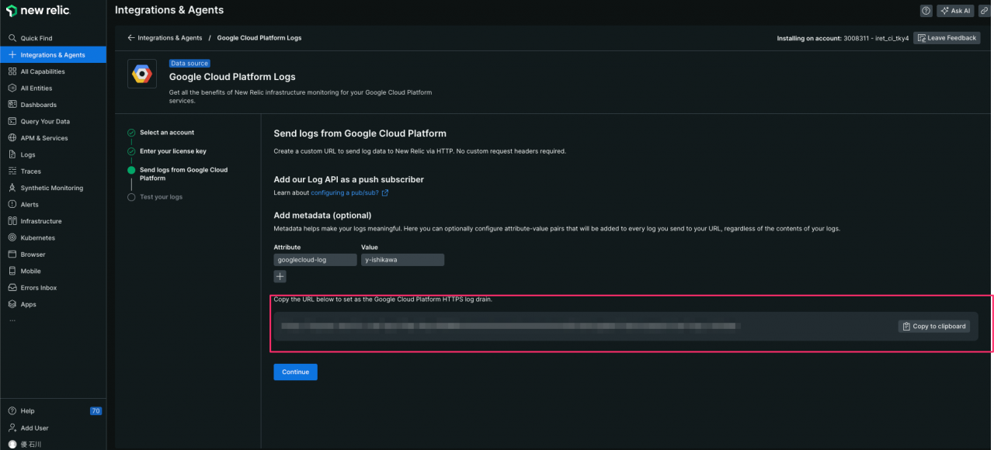This screenshot has width=994, height=450.
Task: Expand more sidebar items via ellipsis
Action: coord(12,320)
